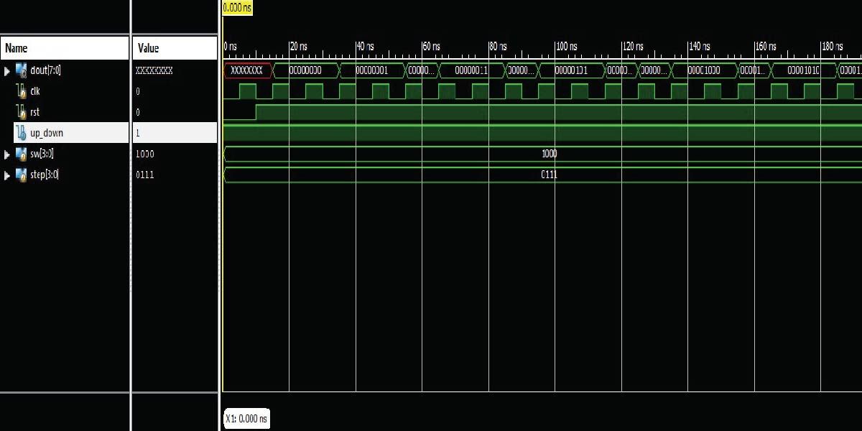This screenshot has height=431, width=862.
Task: Click the bus icon beside dout[7:0]
Action: [20, 70]
